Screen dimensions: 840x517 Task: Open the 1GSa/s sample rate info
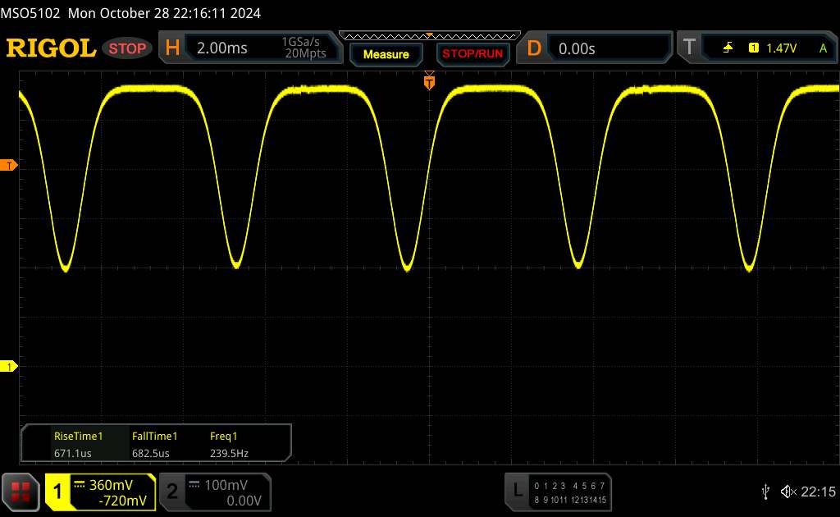305,48
